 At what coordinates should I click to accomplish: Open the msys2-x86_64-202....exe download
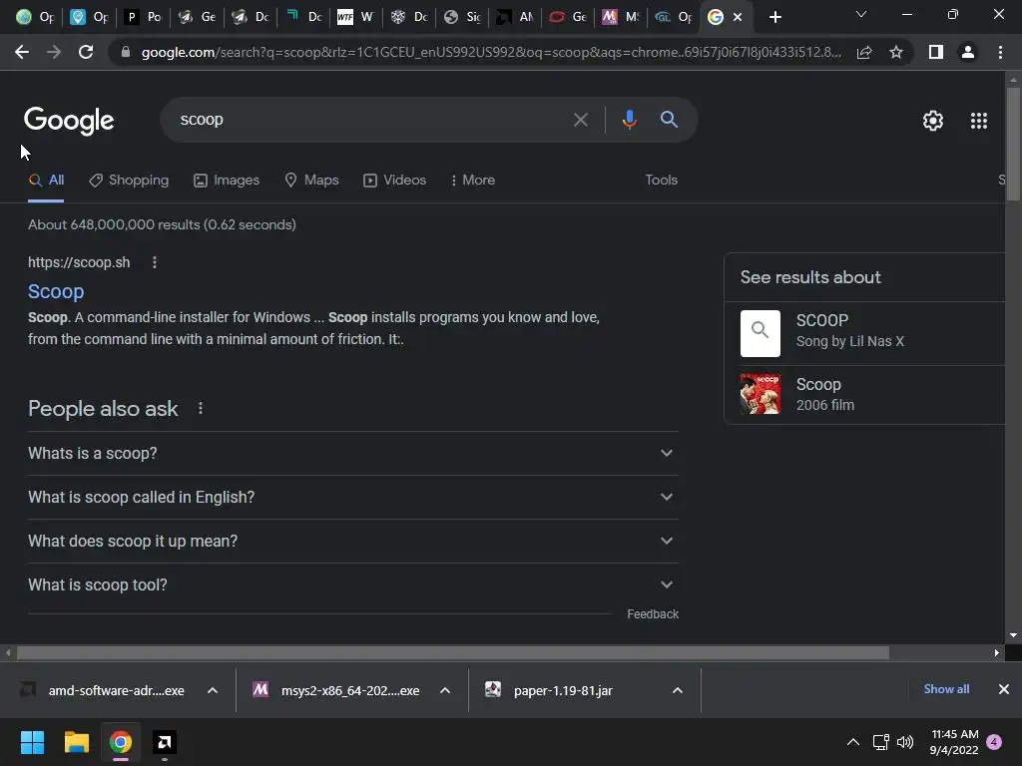tap(337, 690)
